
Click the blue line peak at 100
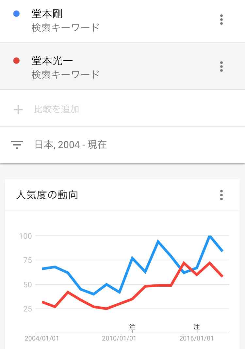tap(209, 236)
